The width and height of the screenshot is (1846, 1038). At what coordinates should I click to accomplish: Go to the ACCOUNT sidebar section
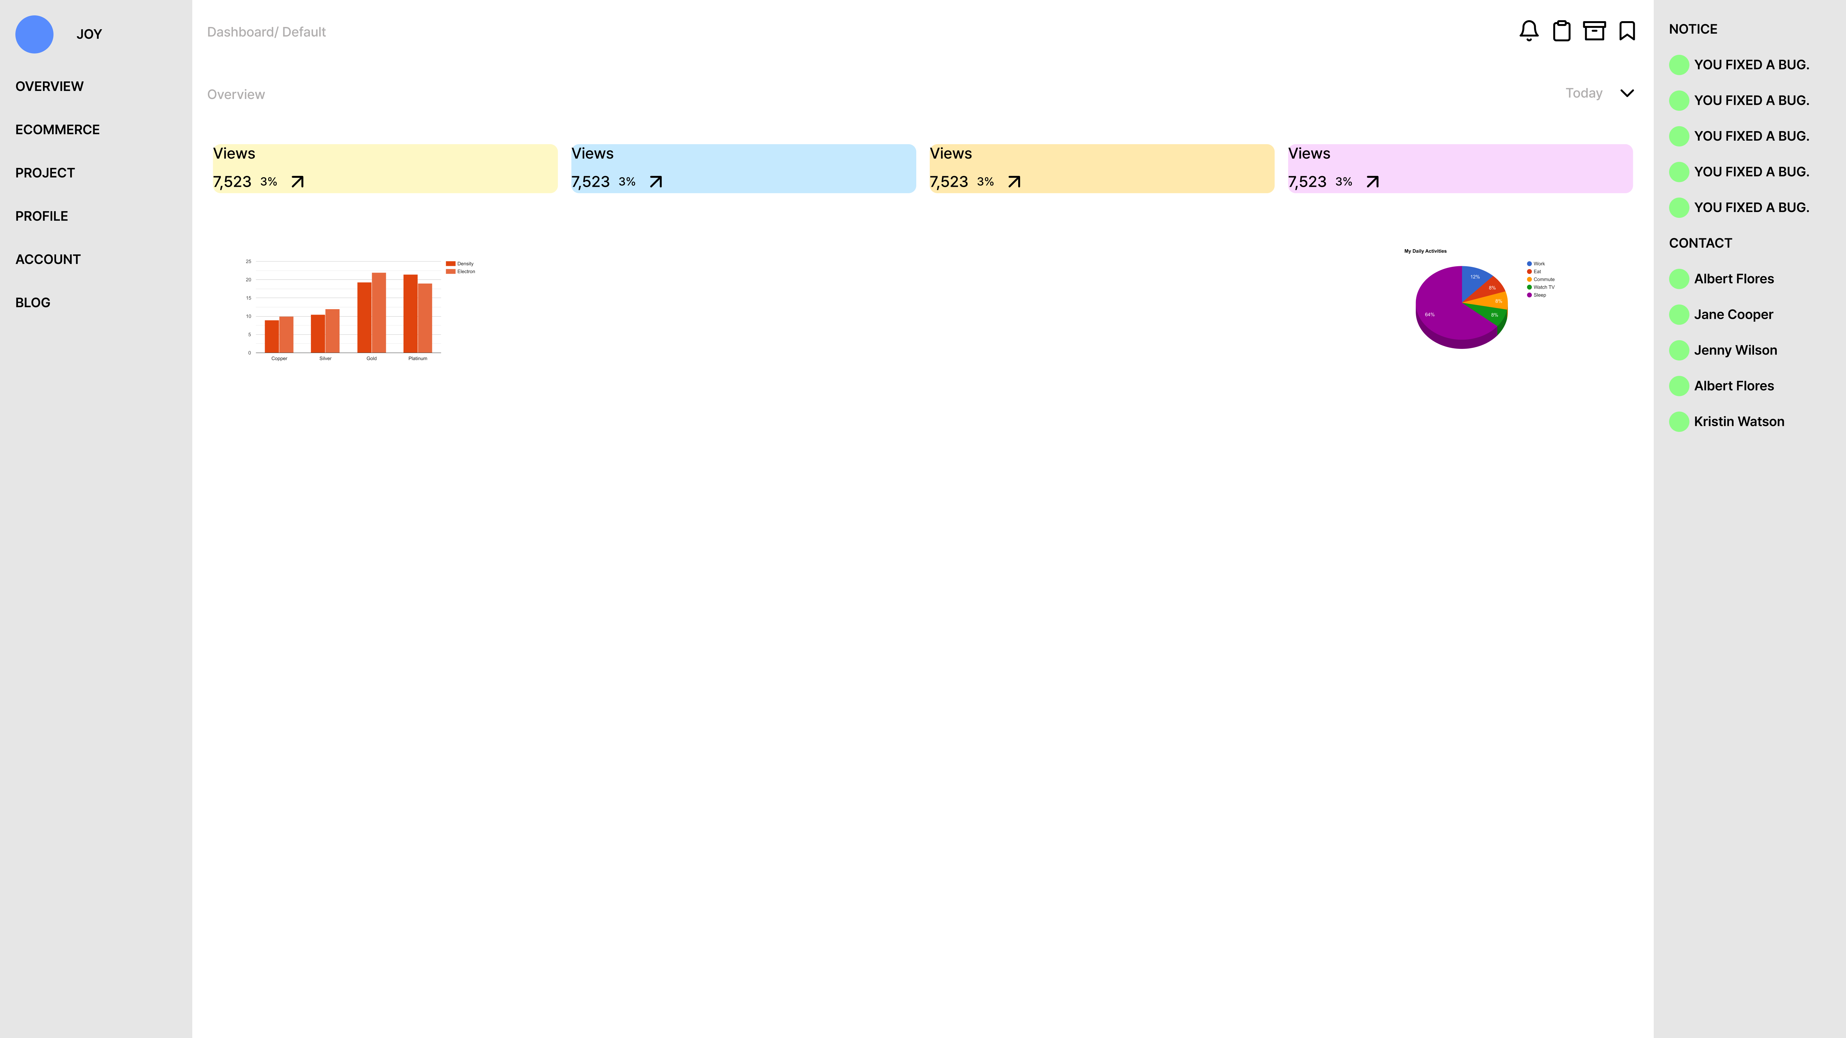point(48,259)
